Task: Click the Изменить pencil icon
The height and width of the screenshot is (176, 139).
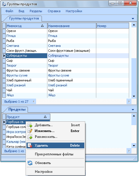Action: [30, 131]
